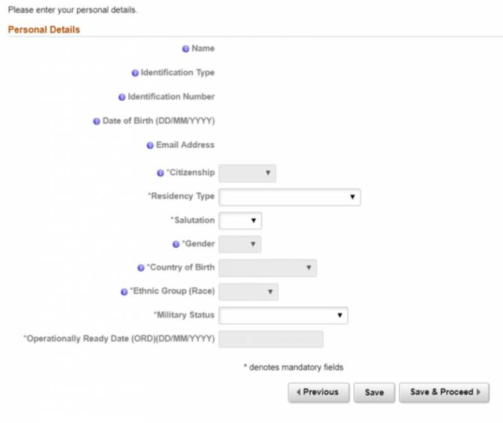Click info icon beside Gender
This screenshot has width=503, height=423.
pos(176,244)
